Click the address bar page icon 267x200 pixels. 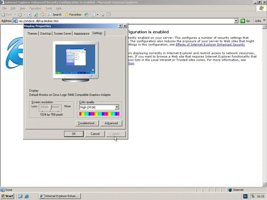(x=15, y=21)
